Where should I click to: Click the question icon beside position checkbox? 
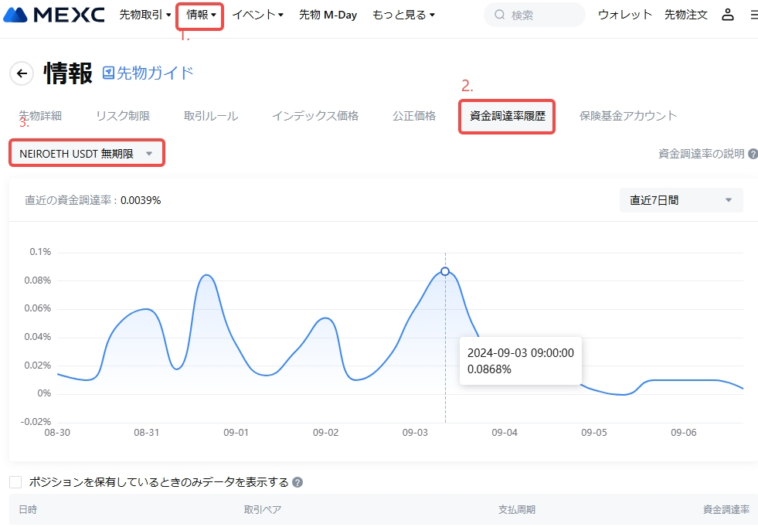(x=297, y=482)
